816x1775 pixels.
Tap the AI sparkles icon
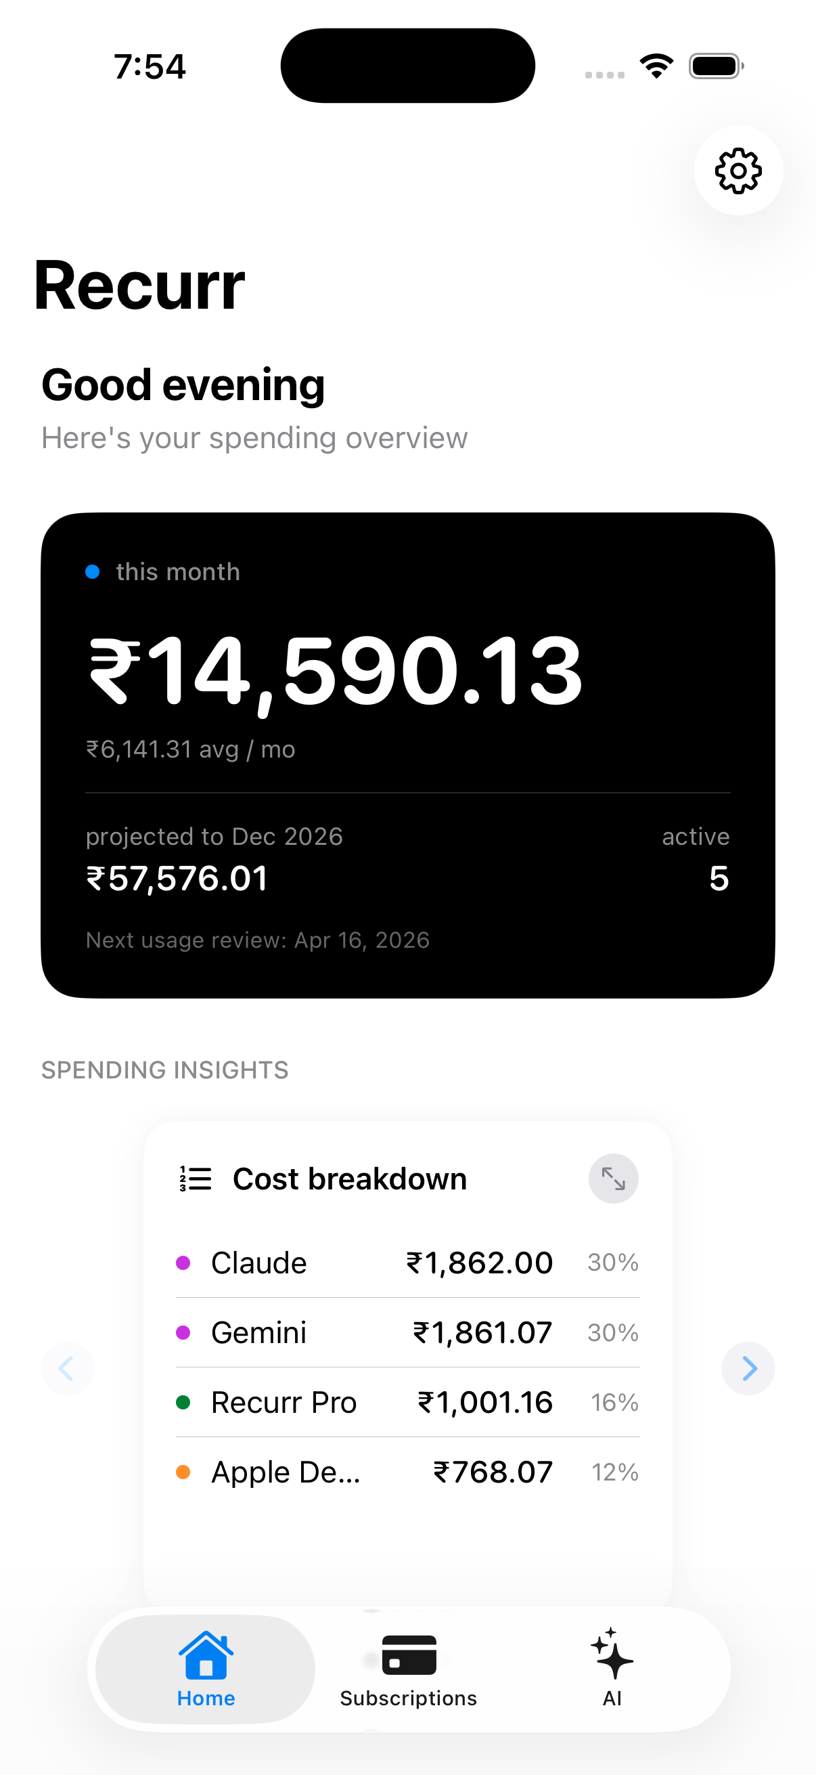(x=612, y=1654)
